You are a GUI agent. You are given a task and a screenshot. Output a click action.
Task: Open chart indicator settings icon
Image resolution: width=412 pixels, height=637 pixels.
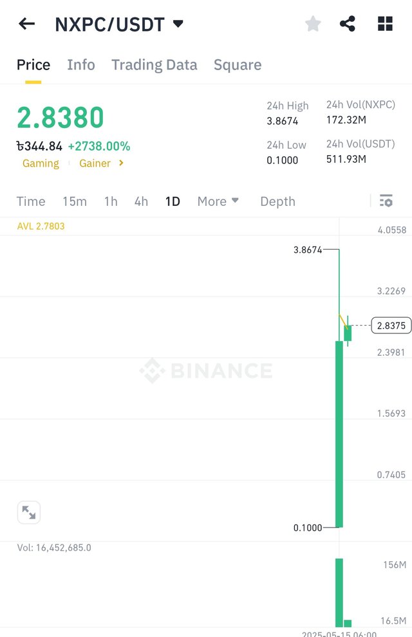[x=386, y=201]
